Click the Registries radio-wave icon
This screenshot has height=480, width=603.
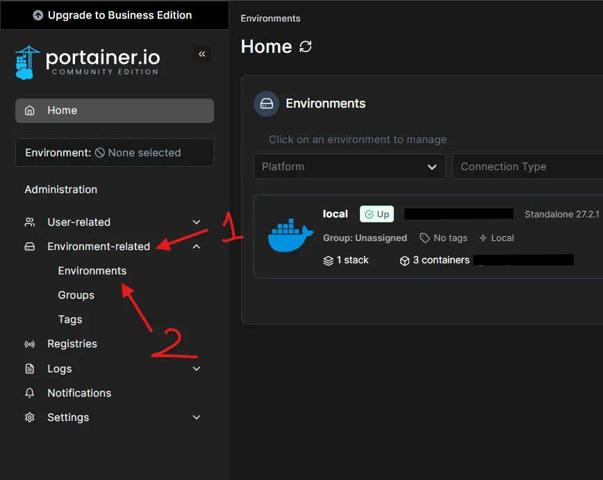click(x=29, y=345)
